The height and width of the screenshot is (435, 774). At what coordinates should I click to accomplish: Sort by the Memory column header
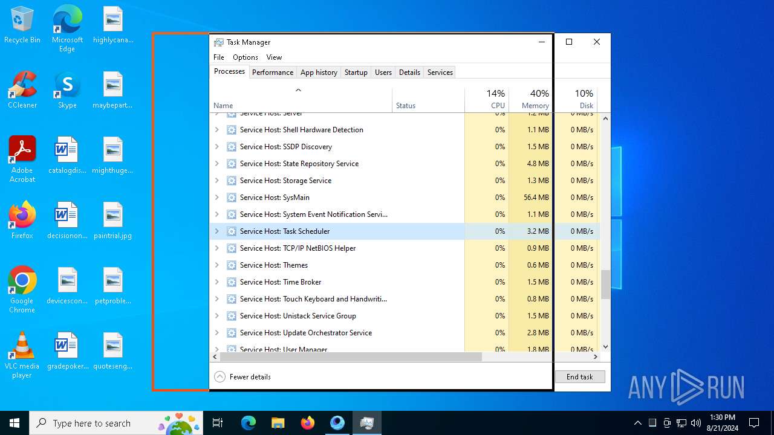pyautogui.click(x=531, y=100)
